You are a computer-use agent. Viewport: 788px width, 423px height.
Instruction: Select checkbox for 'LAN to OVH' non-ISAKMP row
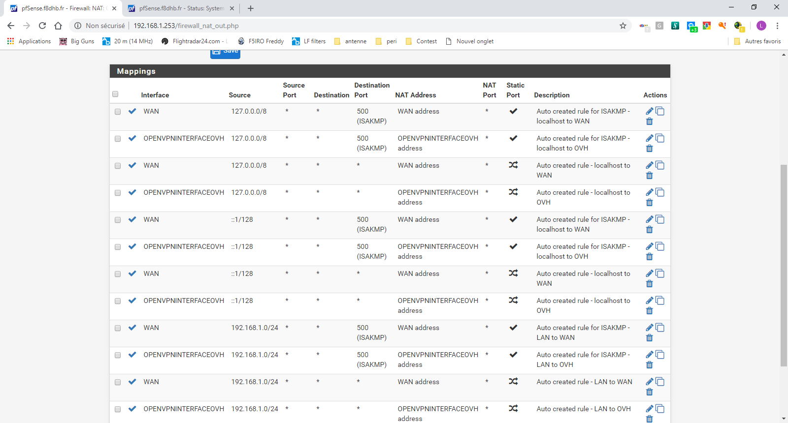[x=118, y=409]
